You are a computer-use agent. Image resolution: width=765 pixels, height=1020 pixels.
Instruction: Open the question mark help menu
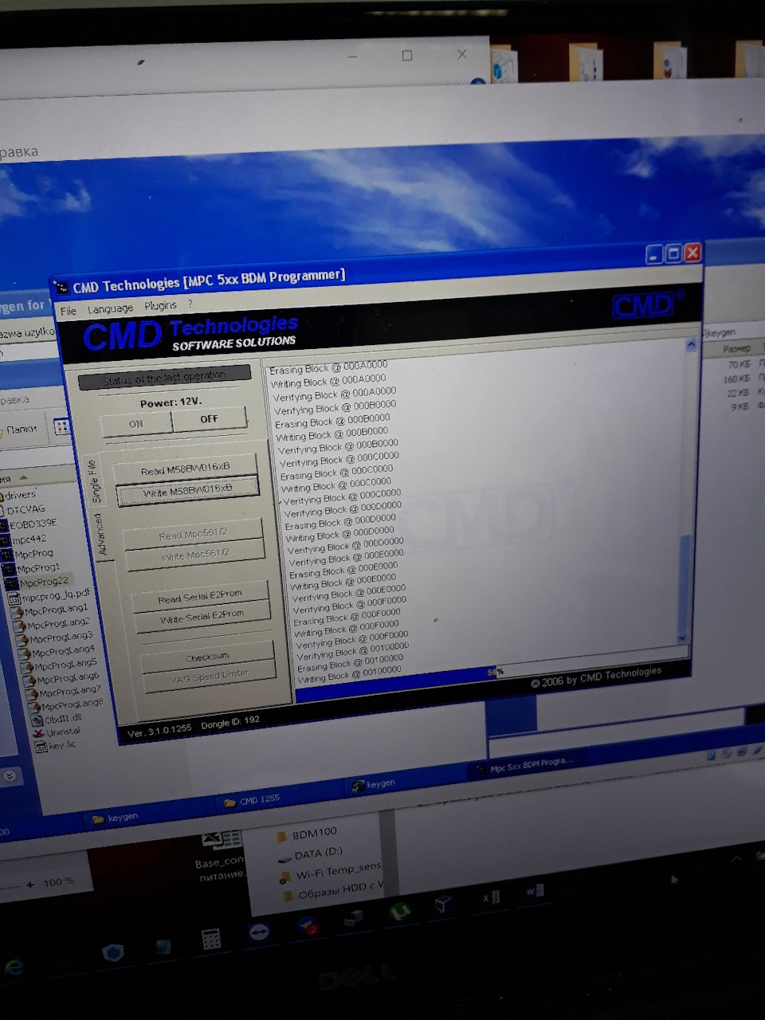(190, 304)
